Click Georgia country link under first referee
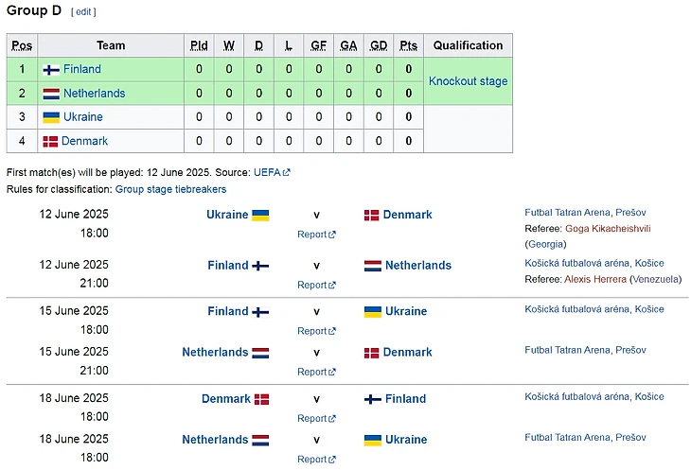The height and width of the screenshot is (470, 691). [545, 244]
